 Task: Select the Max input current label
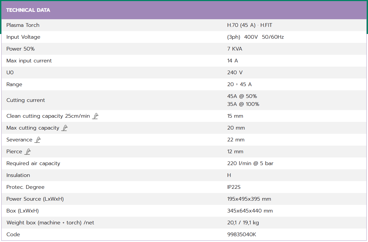tap(29, 61)
